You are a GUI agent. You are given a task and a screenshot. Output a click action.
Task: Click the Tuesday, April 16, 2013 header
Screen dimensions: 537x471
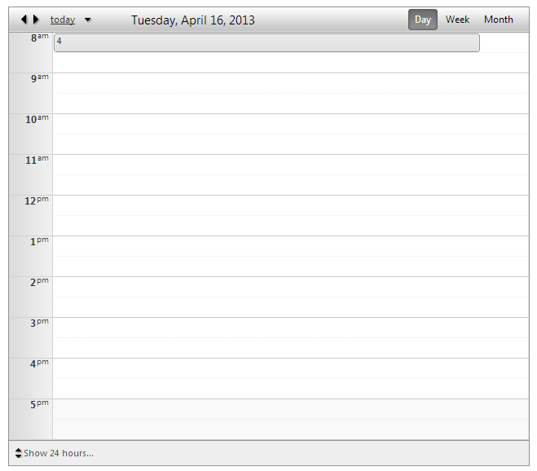(x=193, y=20)
